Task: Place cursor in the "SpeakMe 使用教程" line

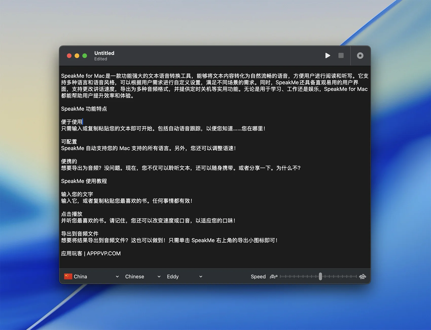Action: click(84, 181)
